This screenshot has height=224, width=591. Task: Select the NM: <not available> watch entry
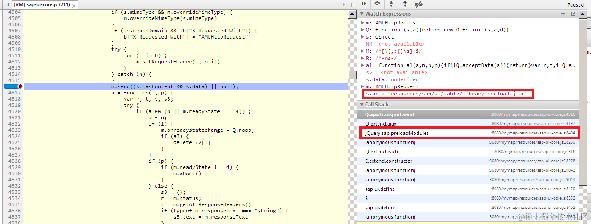(395, 44)
